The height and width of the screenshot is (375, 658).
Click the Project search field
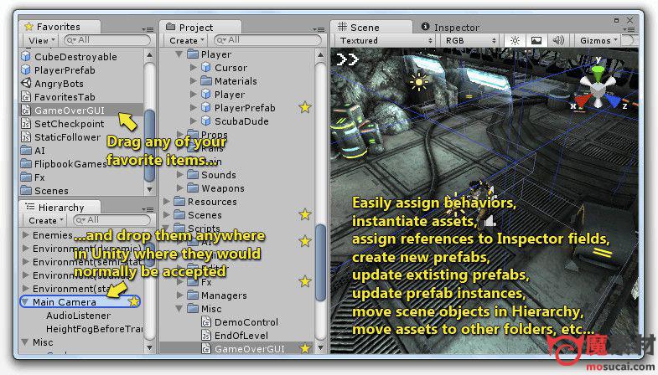[268, 40]
